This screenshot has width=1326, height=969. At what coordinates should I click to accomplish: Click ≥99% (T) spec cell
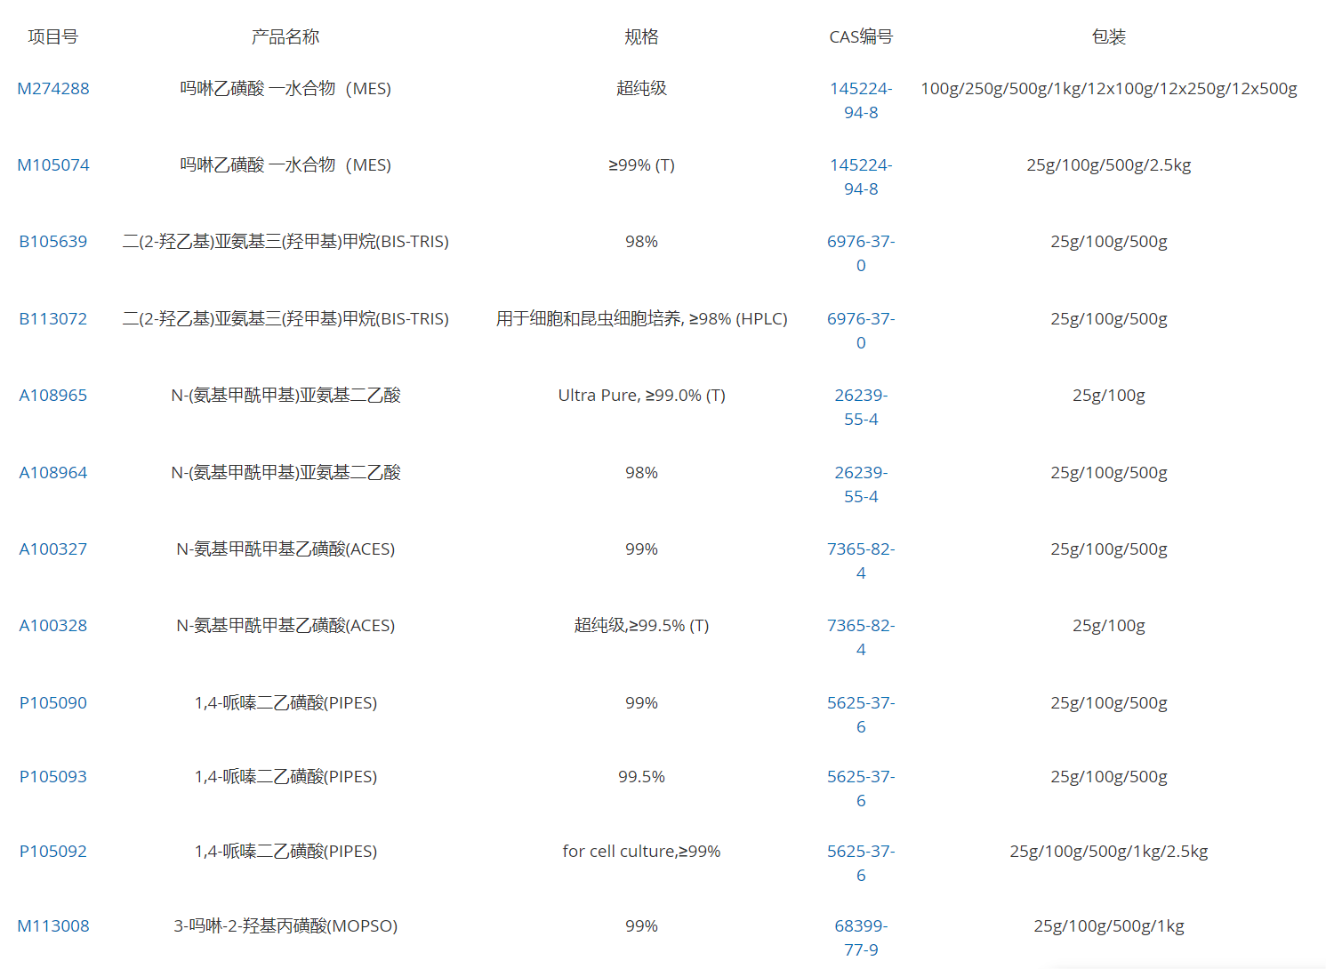pyautogui.click(x=641, y=165)
